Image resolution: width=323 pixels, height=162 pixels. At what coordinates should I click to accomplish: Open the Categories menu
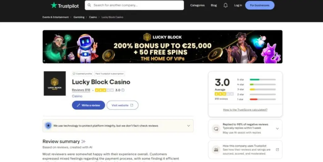click(197, 5)
